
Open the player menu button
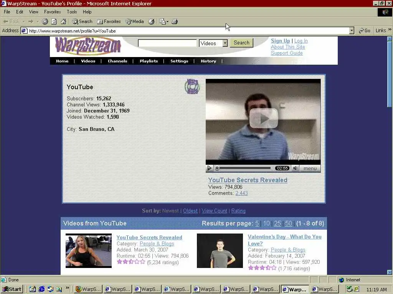pyautogui.click(x=310, y=168)
